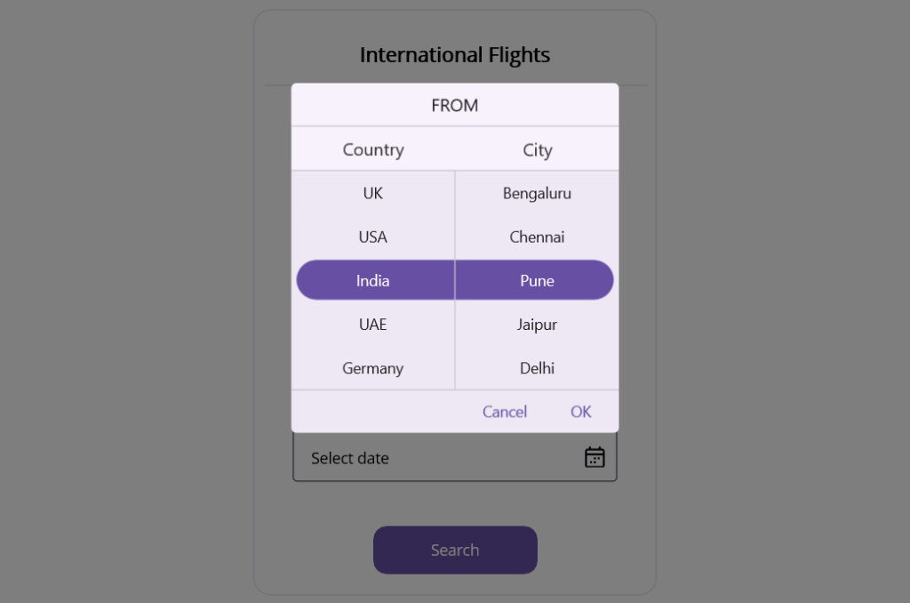Select UAE from the country list
Viewport: 910px width, 603px height.
click(372, 324)
